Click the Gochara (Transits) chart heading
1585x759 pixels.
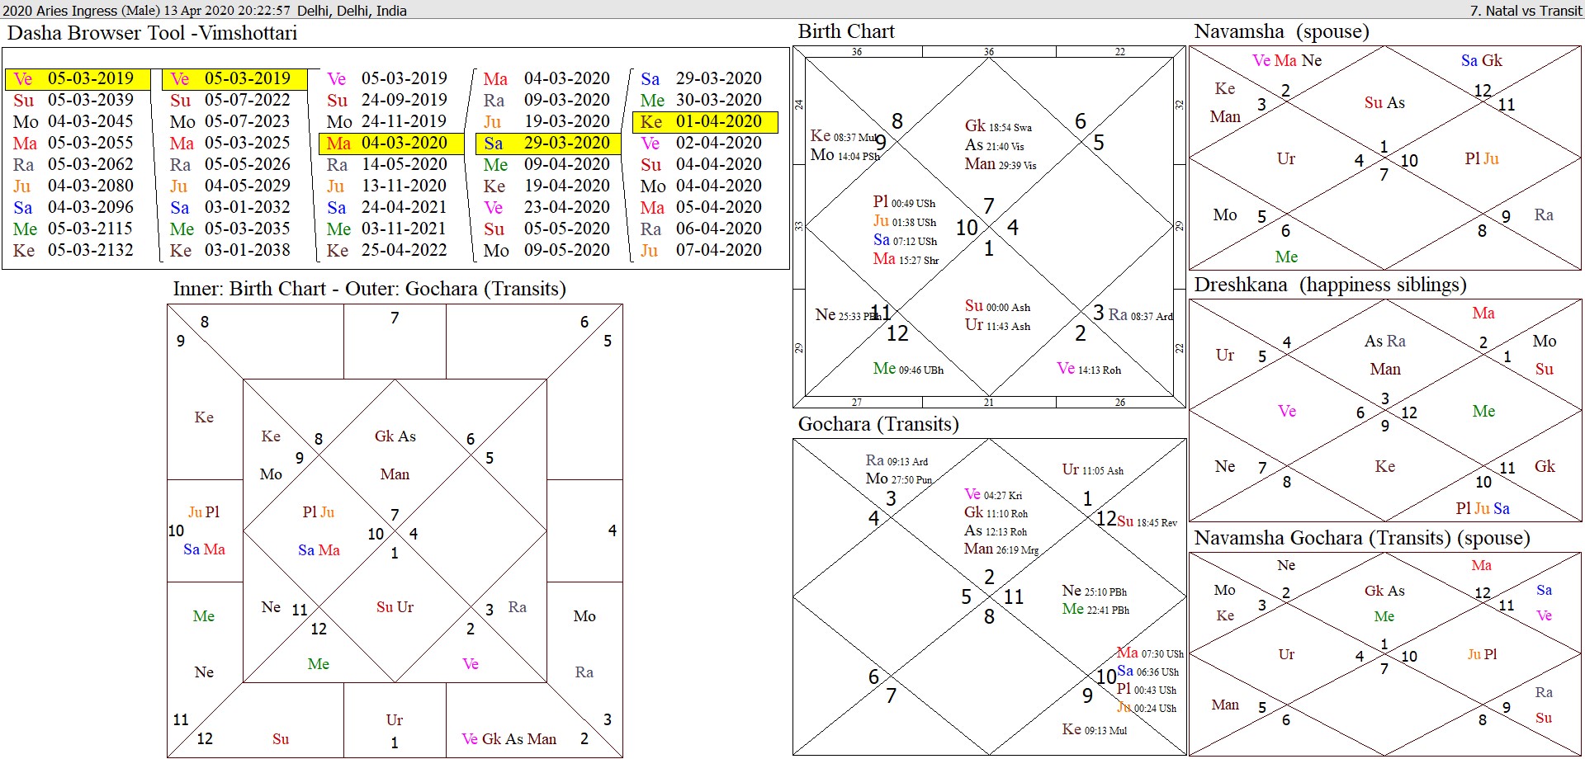click(x=877, y=425)
